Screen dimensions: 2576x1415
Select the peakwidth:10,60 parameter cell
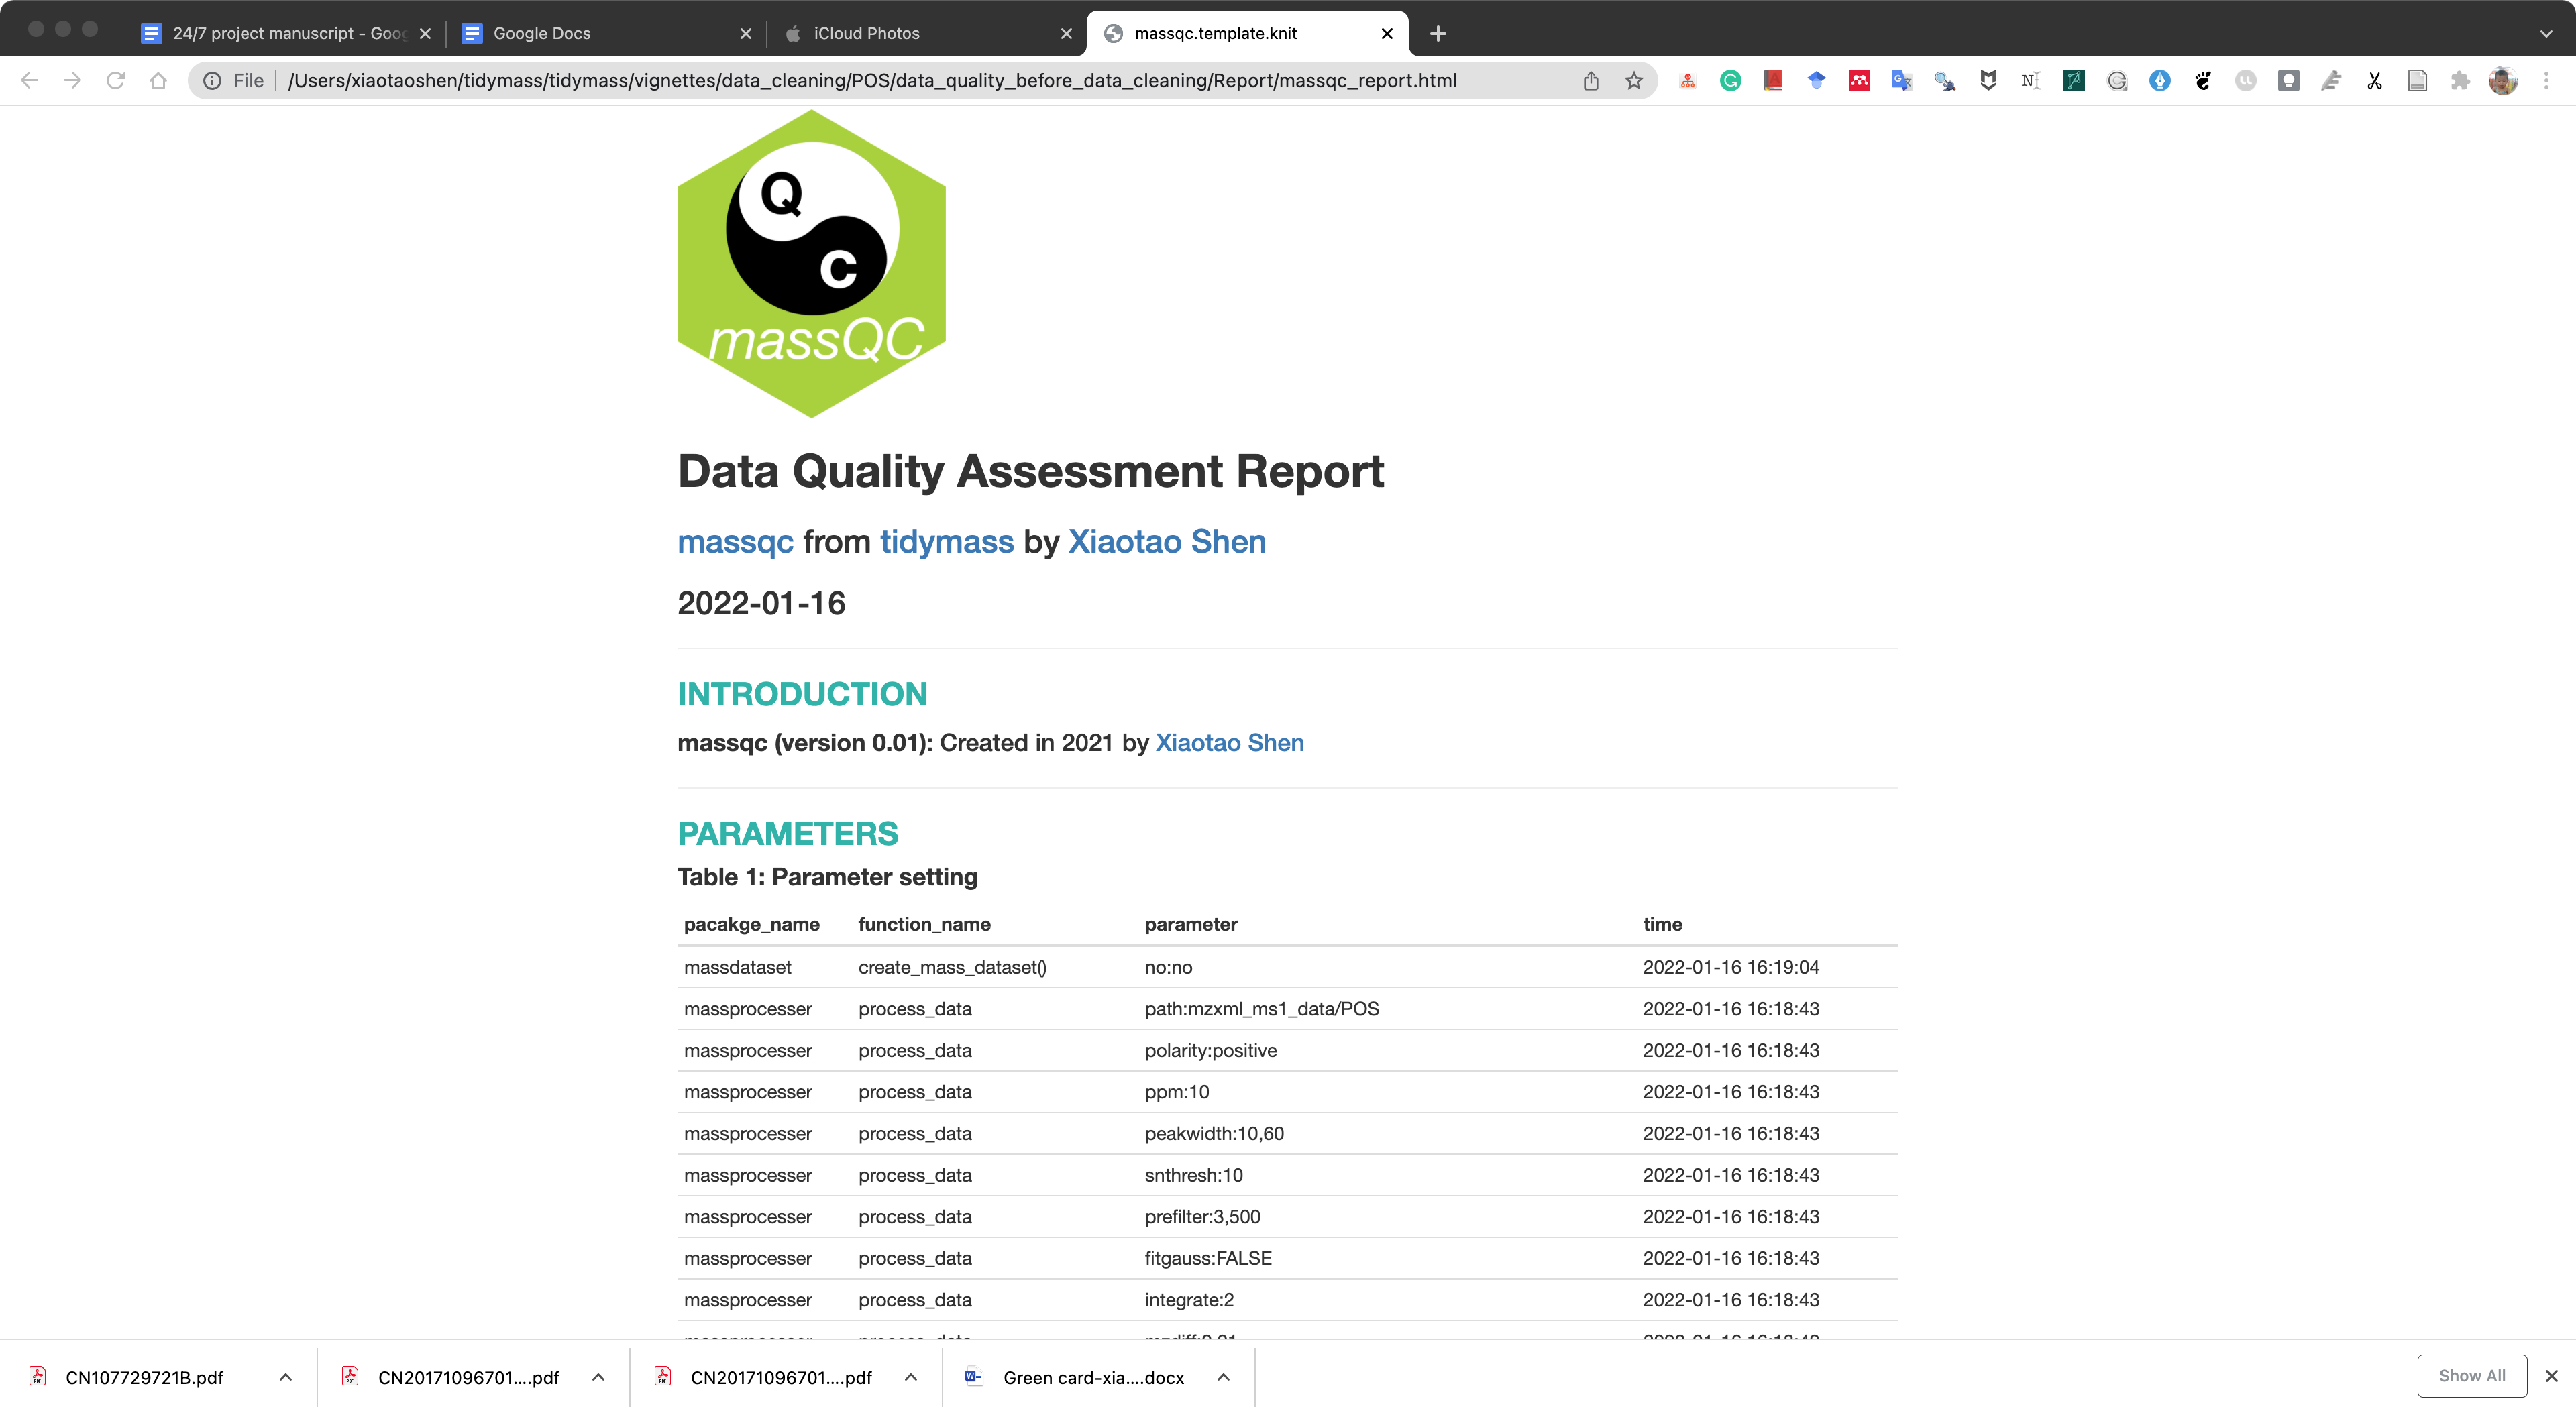[1214, 1133]
